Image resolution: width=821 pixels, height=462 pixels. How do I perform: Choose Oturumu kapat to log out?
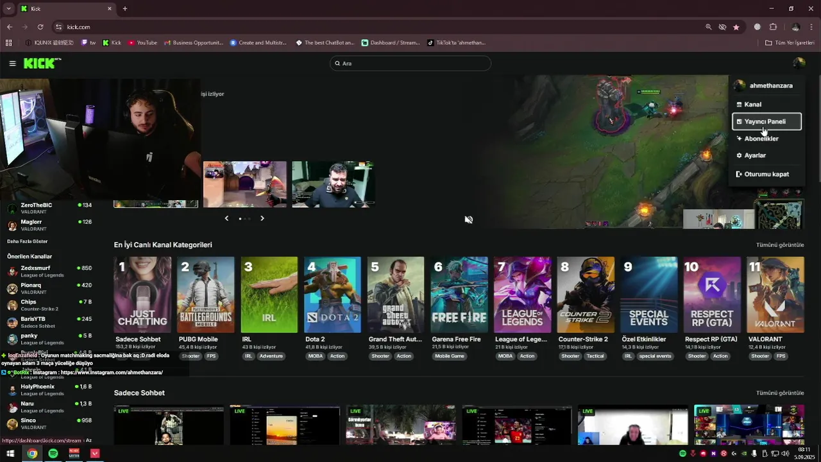[x=766, y=174]
